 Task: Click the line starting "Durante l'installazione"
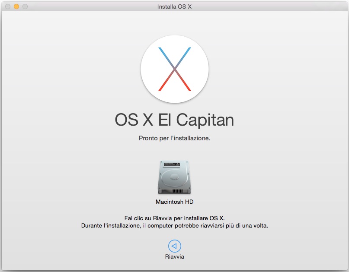175,225
